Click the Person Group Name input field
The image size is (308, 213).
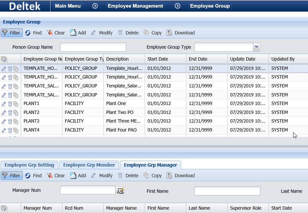click(93, 47)
